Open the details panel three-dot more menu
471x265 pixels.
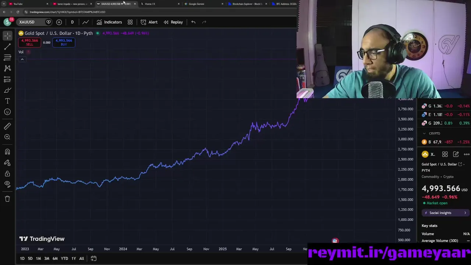pyautogui.click(x=467, y=154)
